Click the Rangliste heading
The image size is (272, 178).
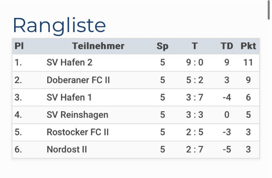(59, 25)
